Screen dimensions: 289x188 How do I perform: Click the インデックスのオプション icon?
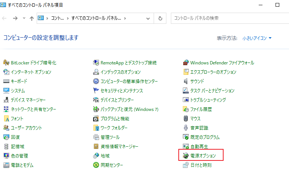(x=96, y=72)
